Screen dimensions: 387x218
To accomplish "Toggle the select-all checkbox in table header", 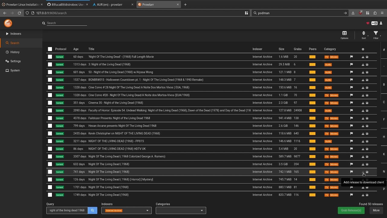I will 50,49.
